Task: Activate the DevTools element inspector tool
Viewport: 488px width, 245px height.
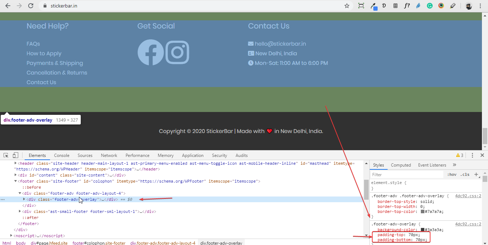Action: click(x=6, y=155)
